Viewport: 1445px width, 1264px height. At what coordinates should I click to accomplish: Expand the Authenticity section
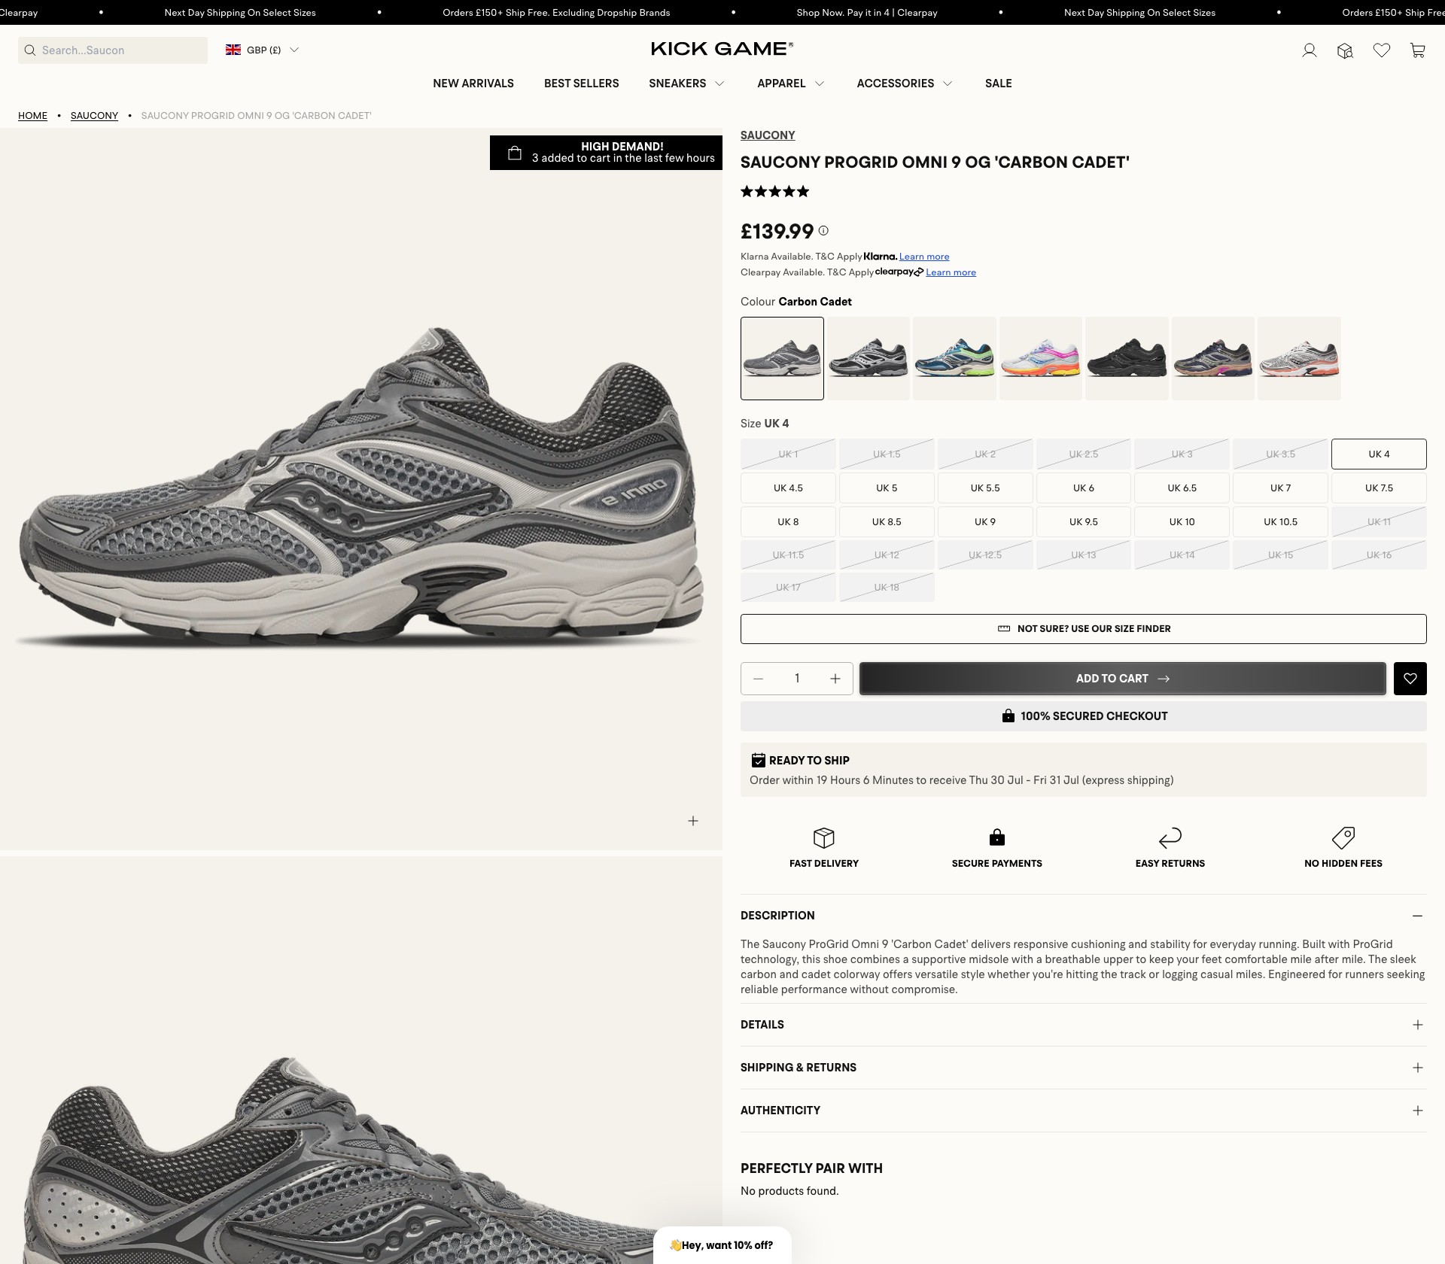tap(1084, 1111)
